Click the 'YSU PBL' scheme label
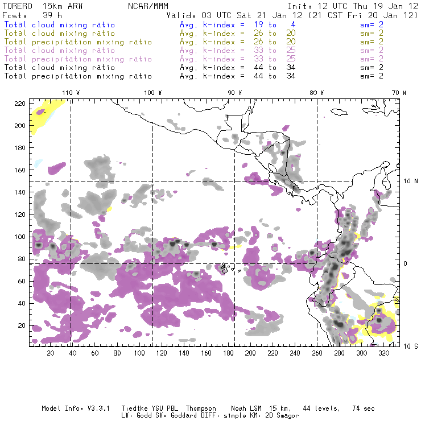The width and height of the screenshot is (421, 421). coord(164,408)
